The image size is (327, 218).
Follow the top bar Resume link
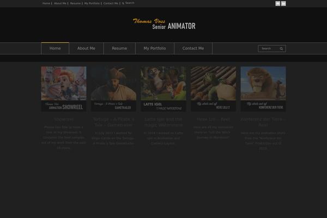(75, 3)
